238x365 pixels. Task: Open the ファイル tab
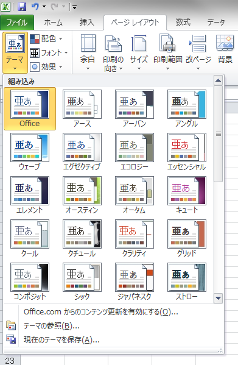(17, 23)
